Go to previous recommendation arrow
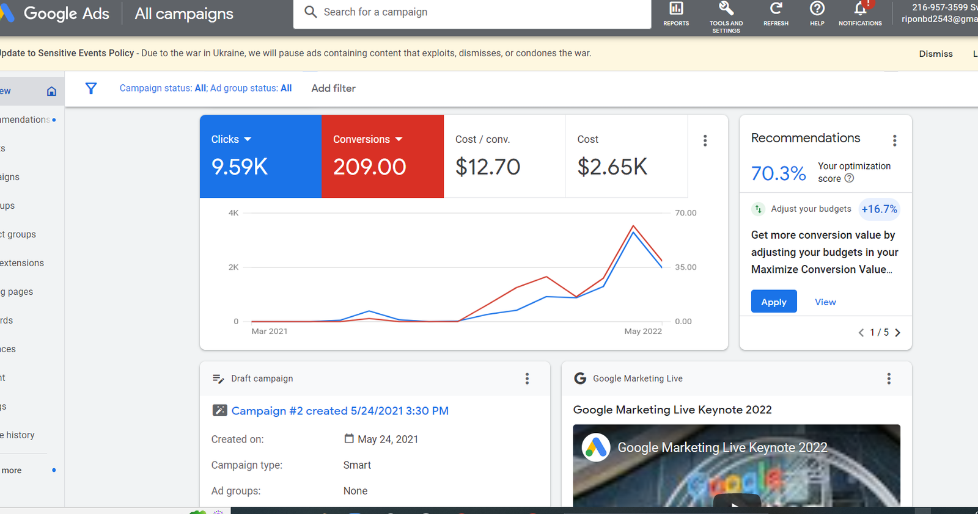The width and height of the screenshot is (978, 514). click(861, 333)
